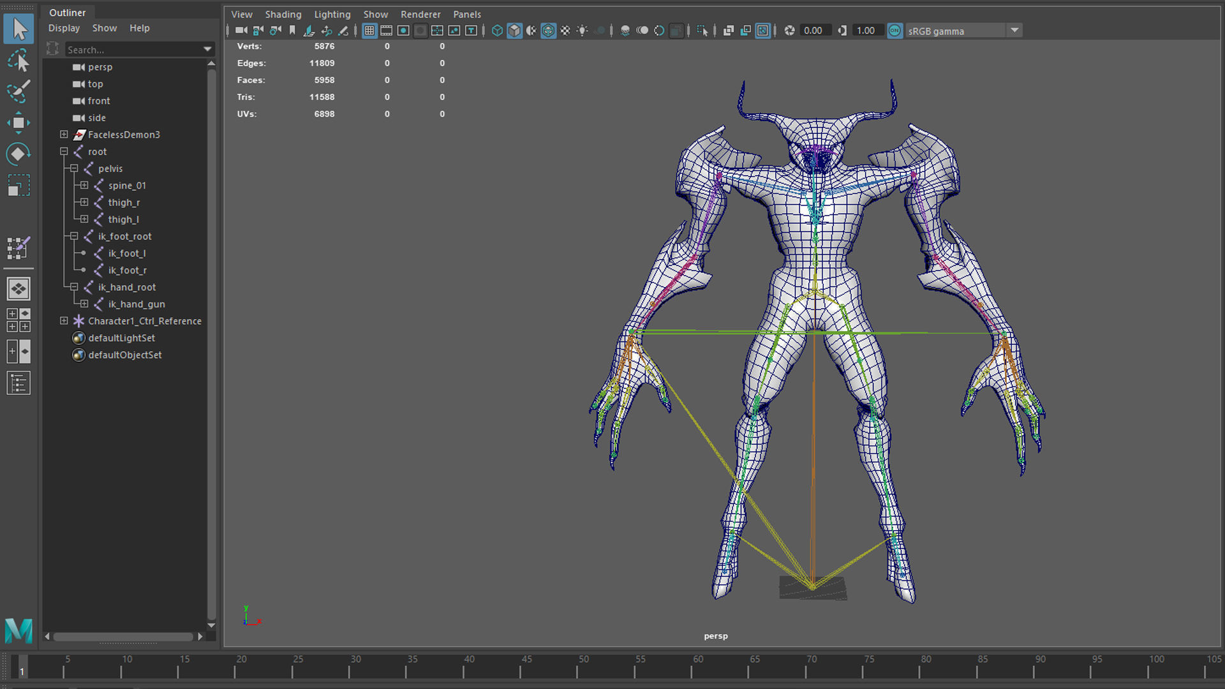
Task: Toggle color management ON button
Action: [895, 31]
